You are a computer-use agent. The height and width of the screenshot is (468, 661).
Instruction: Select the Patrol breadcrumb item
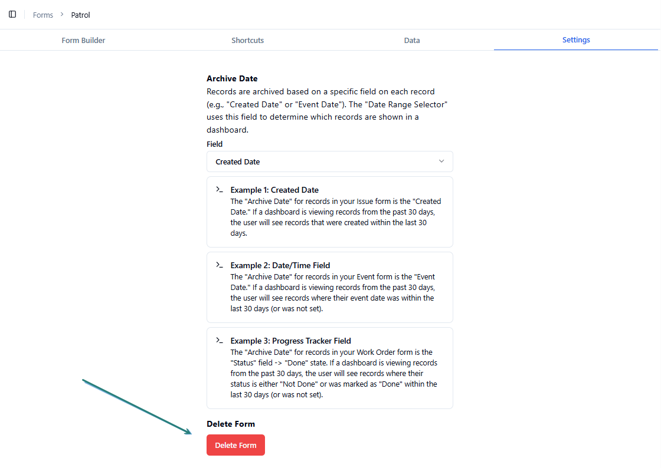(x=80, y=15)
